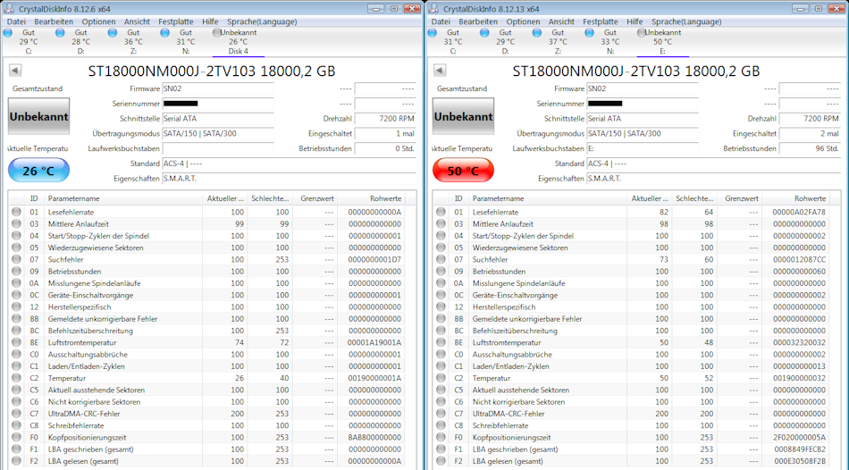Click CrystalDiskInfo 8.12.6 title bar icon
The width and height of the screenshot is (849, 470).
[x=9, y=9]
